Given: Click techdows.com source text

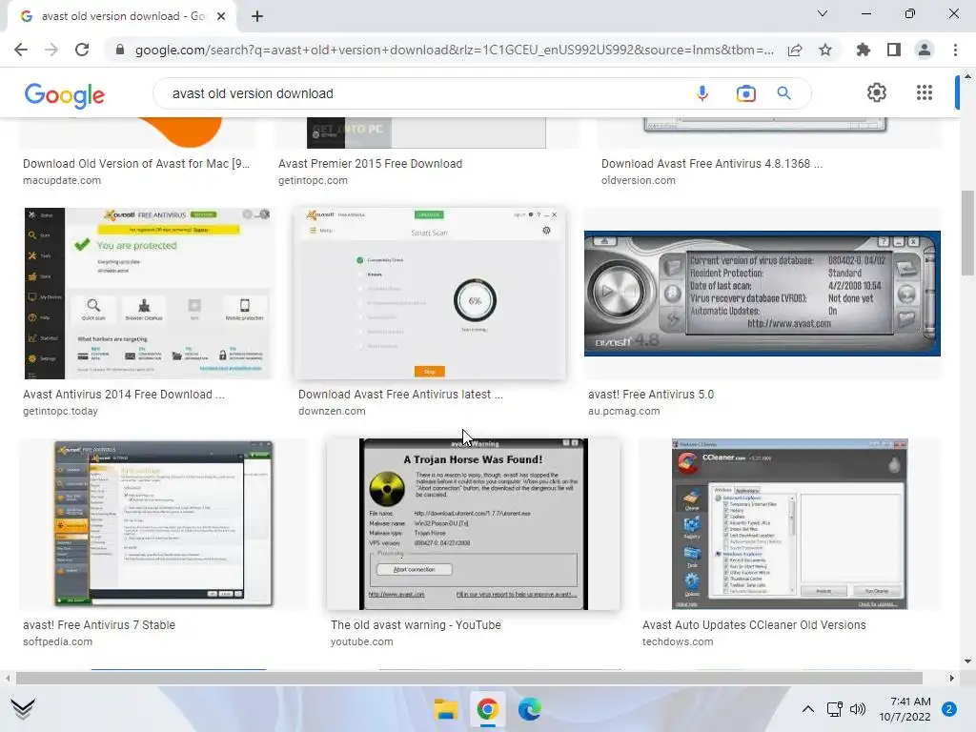Looking at the screenshot, I should coord(678,641).
